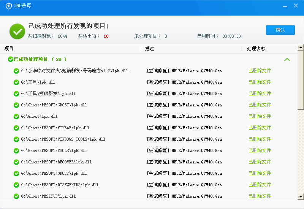The height and width of the screenshot is (209, 304).
Task: Click the 确认 button
Action: (280, 30)
